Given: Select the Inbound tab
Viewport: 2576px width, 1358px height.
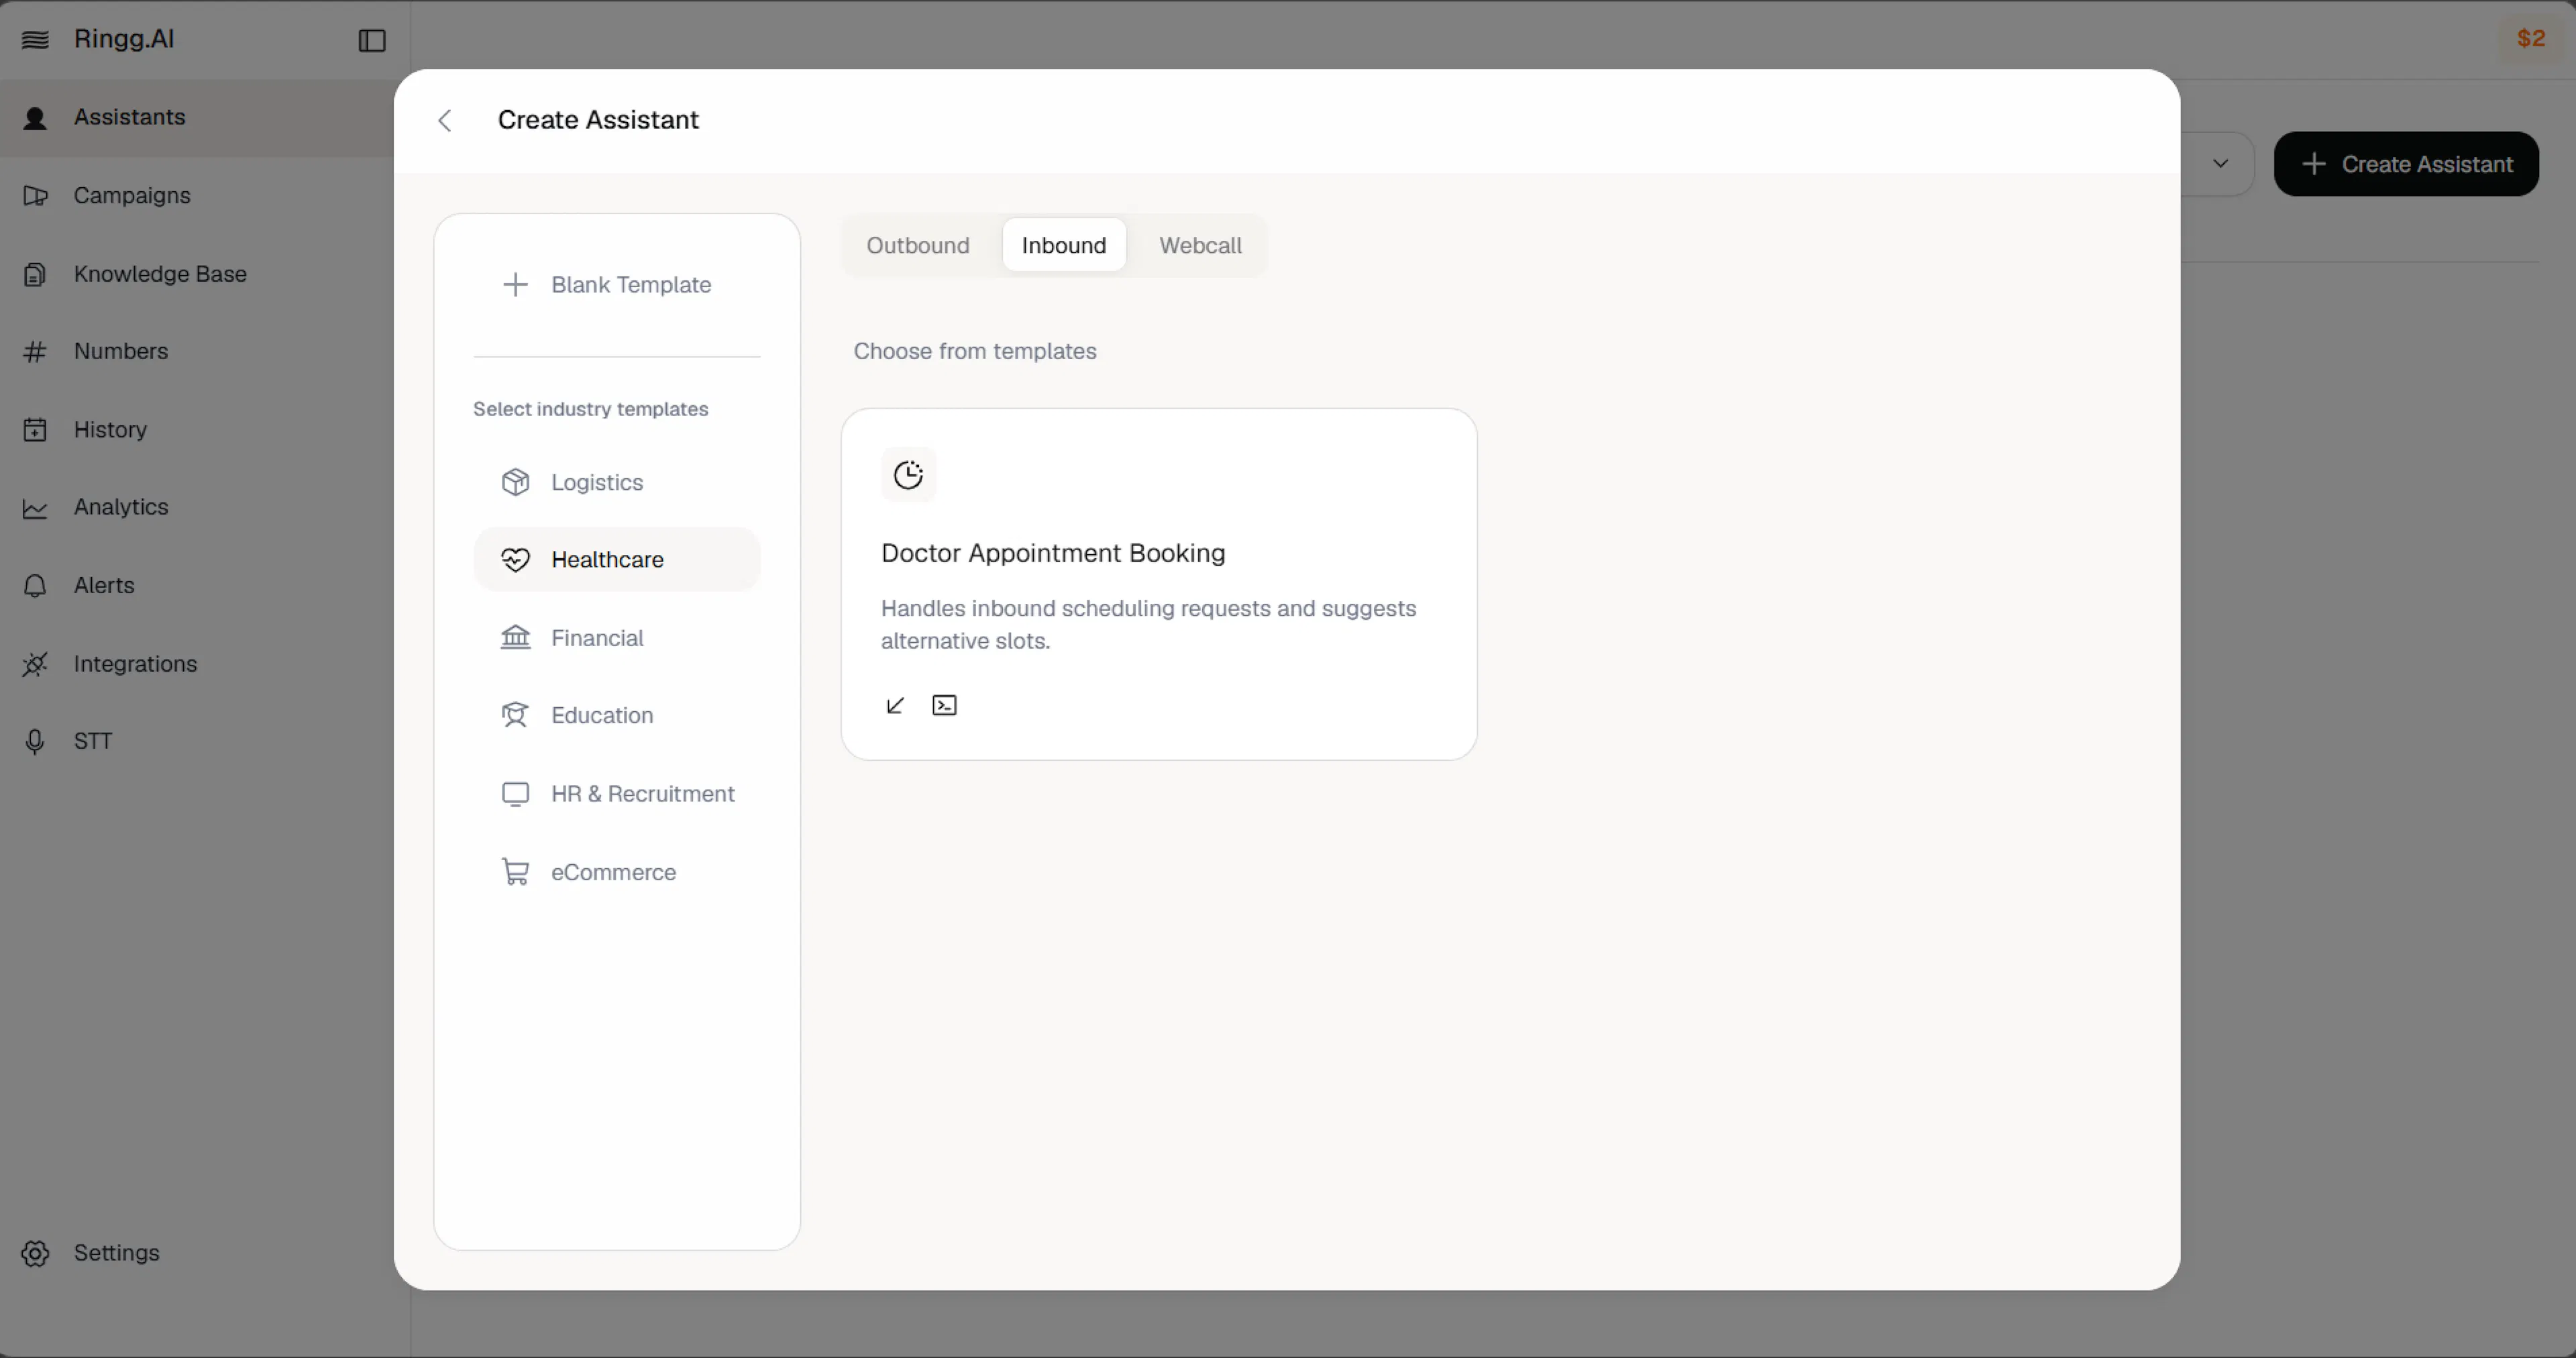Looking at the screenshot, I should coord(1064,246).
